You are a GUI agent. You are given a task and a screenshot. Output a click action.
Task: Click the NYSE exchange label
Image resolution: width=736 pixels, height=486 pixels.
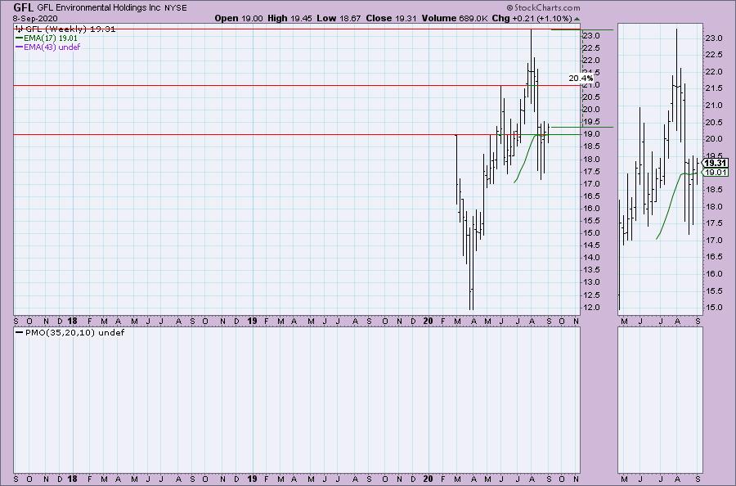tap(175, 8)
